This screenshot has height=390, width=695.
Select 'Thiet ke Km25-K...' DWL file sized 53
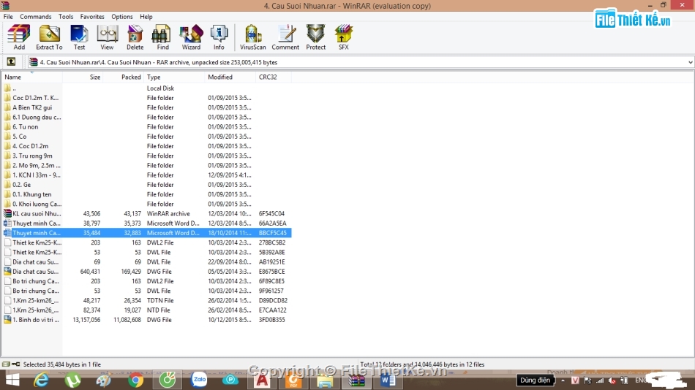tap(147, 252)
